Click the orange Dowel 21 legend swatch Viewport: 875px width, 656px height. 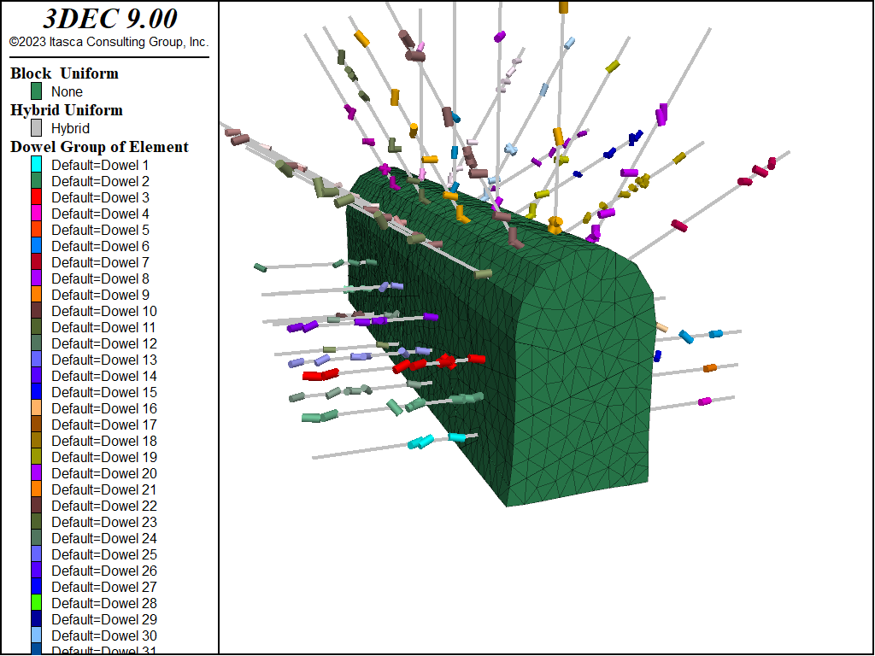pyautogui.click(x=37, y=489)
